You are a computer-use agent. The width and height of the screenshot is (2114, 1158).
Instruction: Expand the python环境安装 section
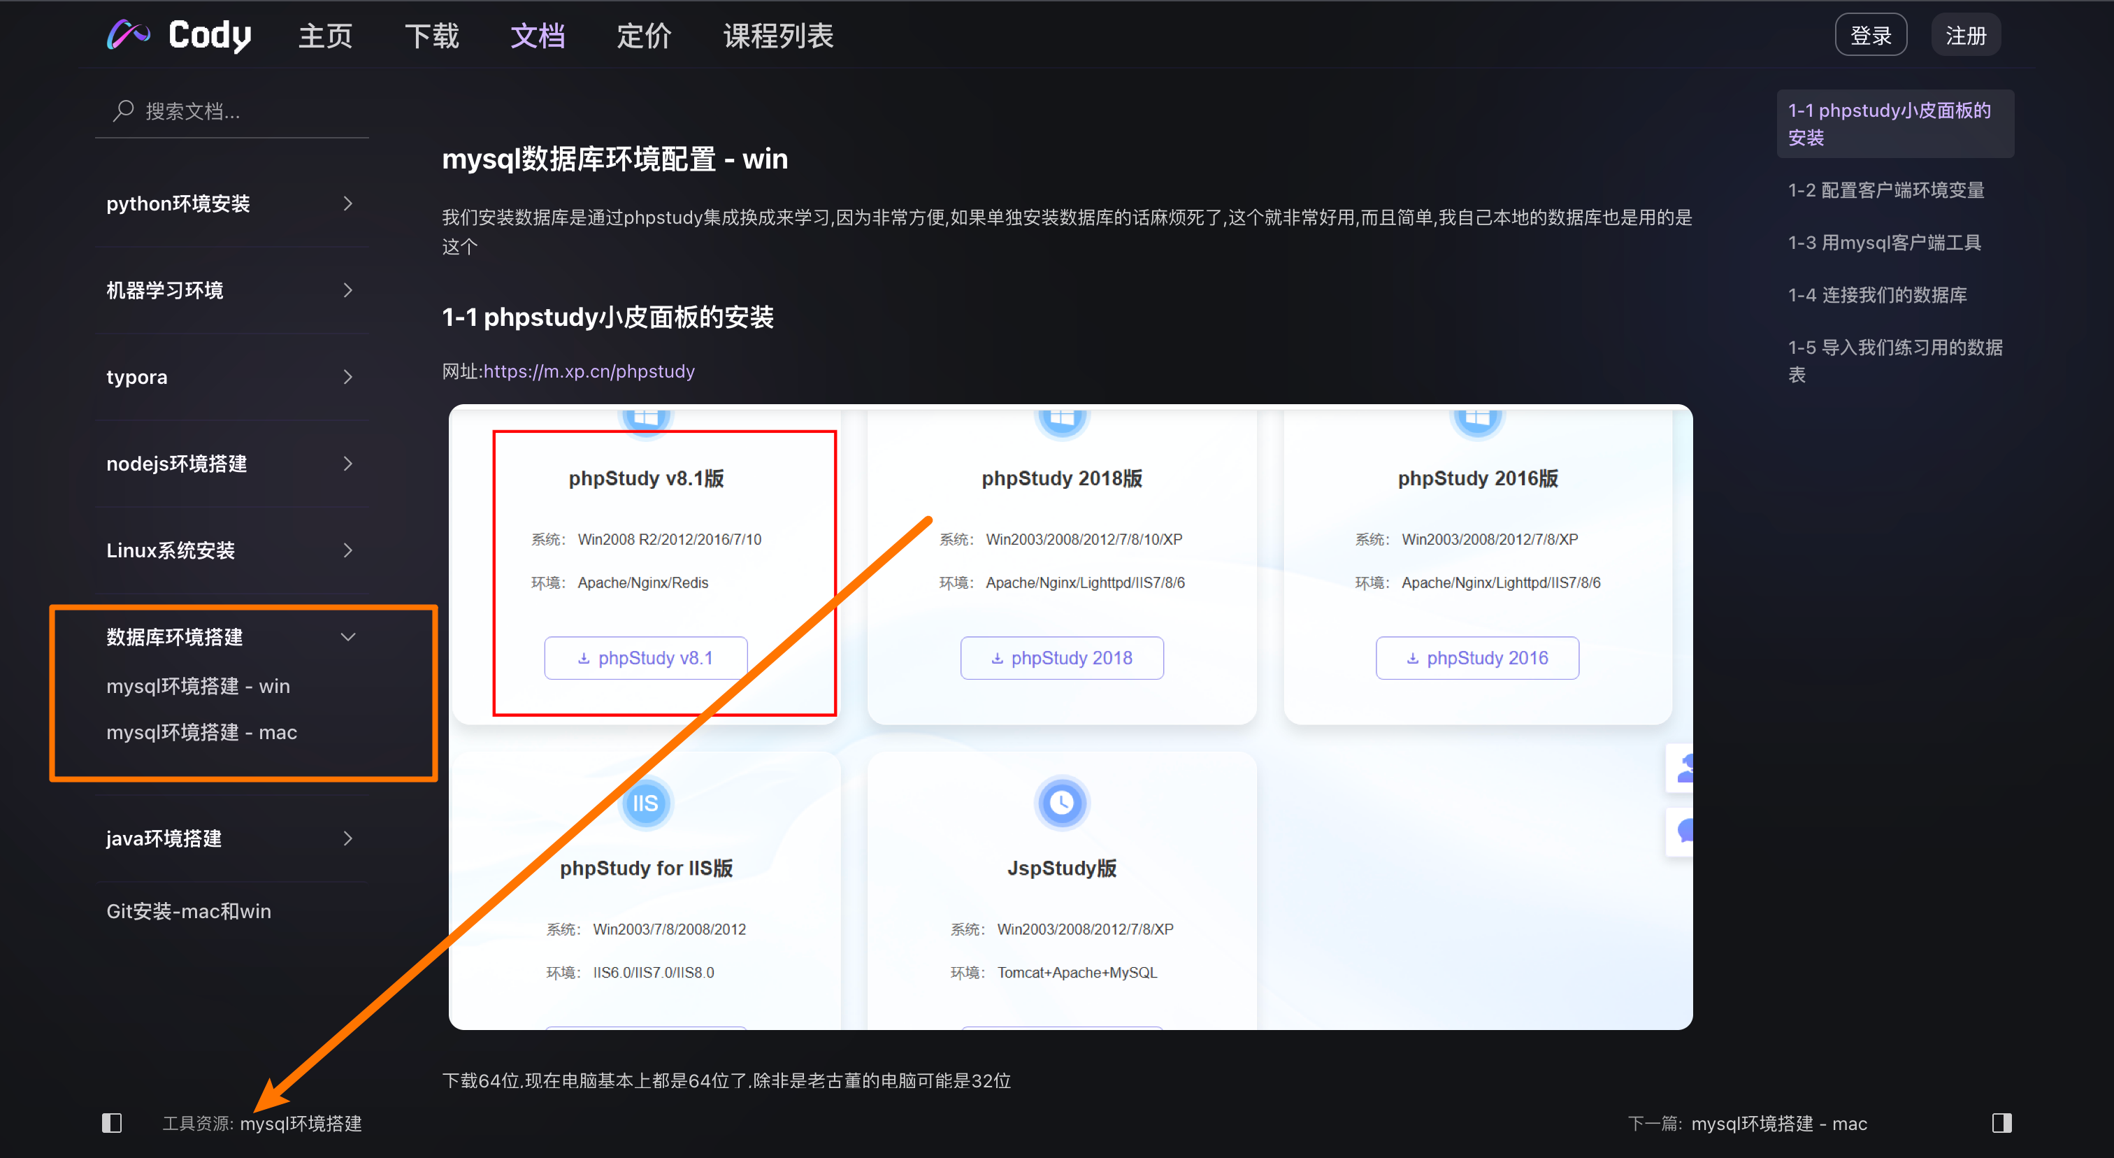[x=348, y=203]
